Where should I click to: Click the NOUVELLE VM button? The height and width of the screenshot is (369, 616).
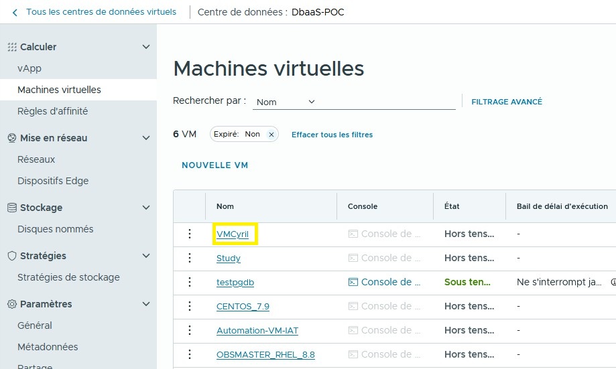tap(215, 165)
